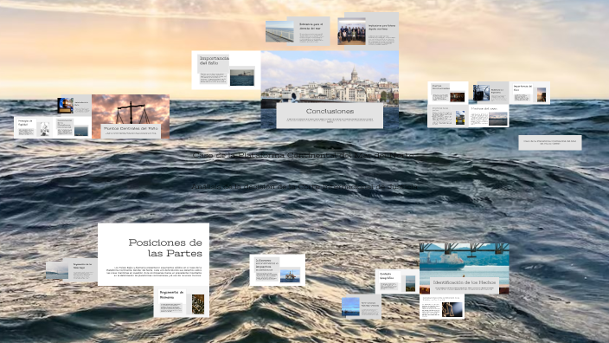This screenshot has width=609, height=343.
Task: Open the slide with the yellow ship photo
Action: 448,115
